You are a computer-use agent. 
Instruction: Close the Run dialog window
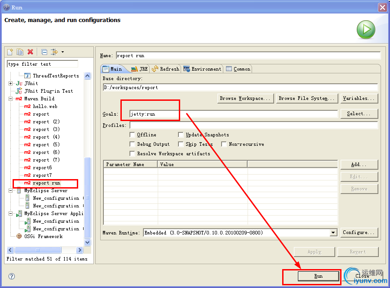[x=382, y=7]
